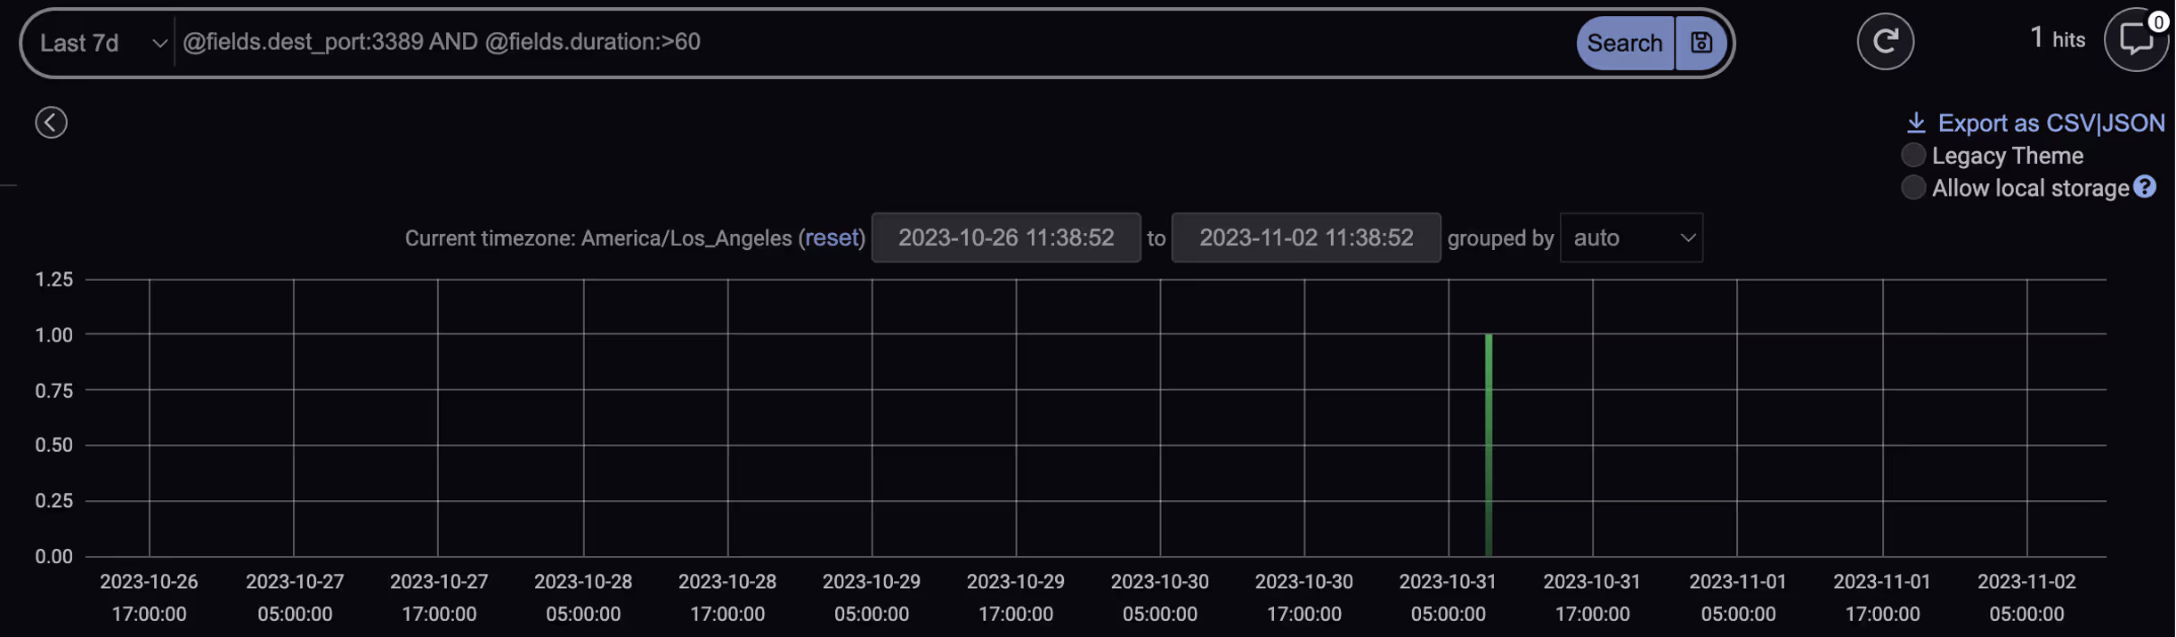
Task: Click the download arrow icon beside Export
Action: click(x=1916, y=123)
